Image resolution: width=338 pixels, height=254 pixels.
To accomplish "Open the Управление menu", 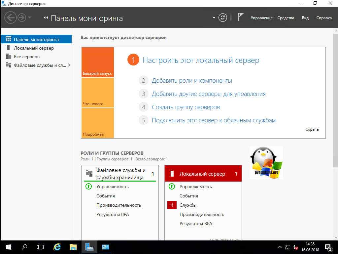I will tap(261, 18).
